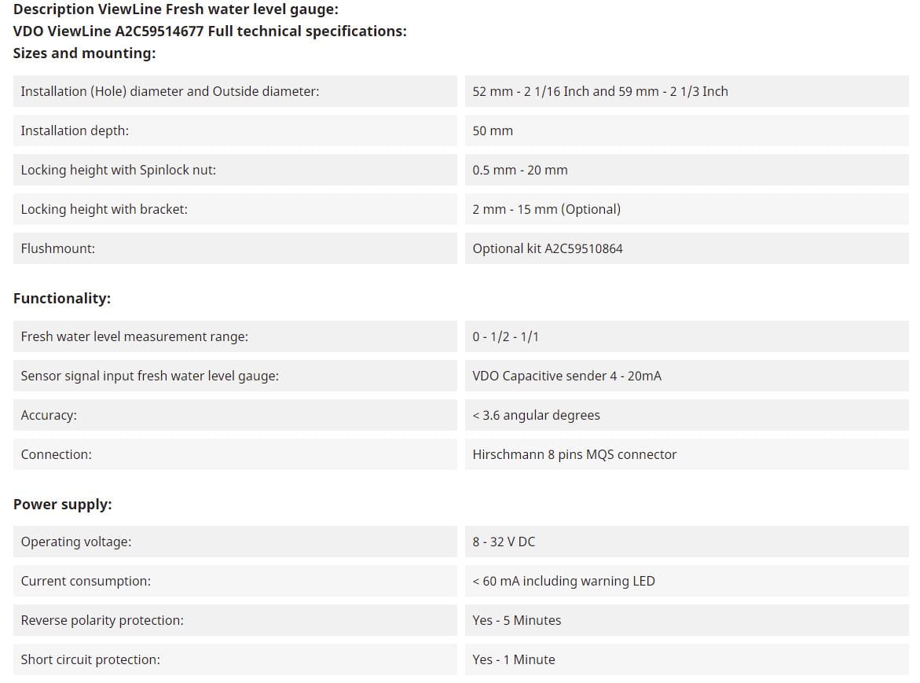Click the "Sizes and mounting:" heading
Image resolution: width=920 pixels, height=683 pixels.
point(85,53)
